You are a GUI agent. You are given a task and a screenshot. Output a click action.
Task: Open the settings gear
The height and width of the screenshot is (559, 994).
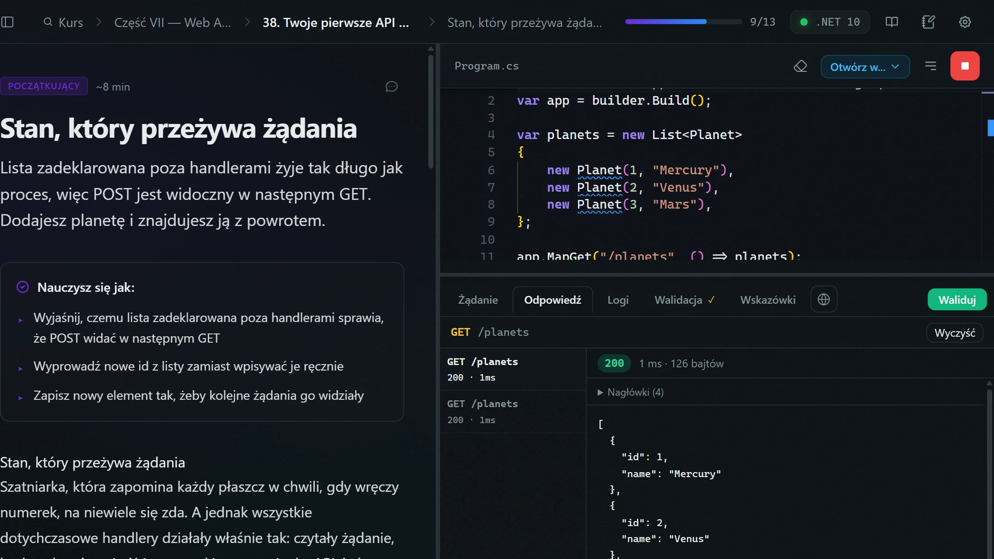965,22
